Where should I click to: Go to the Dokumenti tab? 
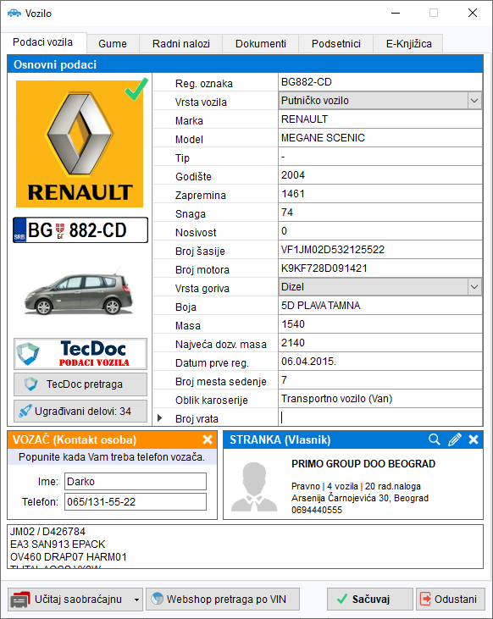260,43
